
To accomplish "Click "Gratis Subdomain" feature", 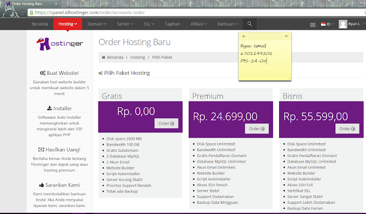I will pyautogui.click(x=122, y=151).
